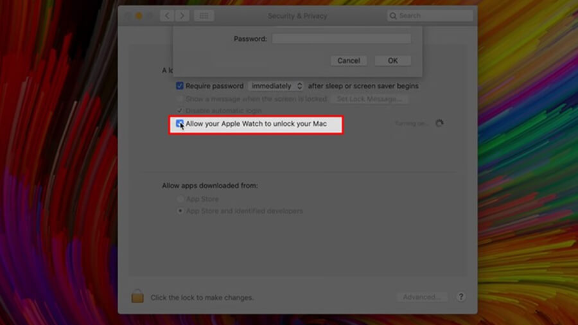Select App Store and identified developers option
This screenshot has height=325, width=578.
pos(180,211)
